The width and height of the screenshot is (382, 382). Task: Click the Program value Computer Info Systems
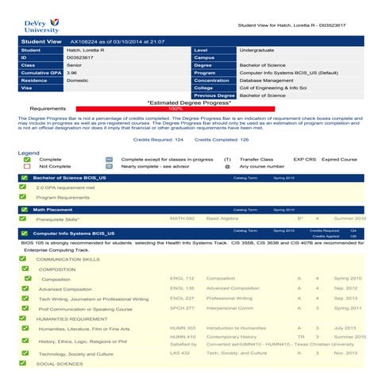coord(289,73)
